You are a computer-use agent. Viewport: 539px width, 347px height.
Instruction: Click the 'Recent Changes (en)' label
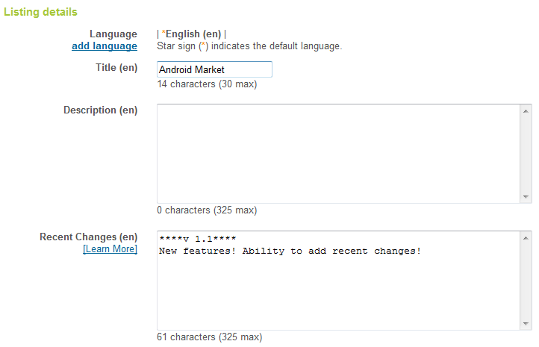pos(88,237)
